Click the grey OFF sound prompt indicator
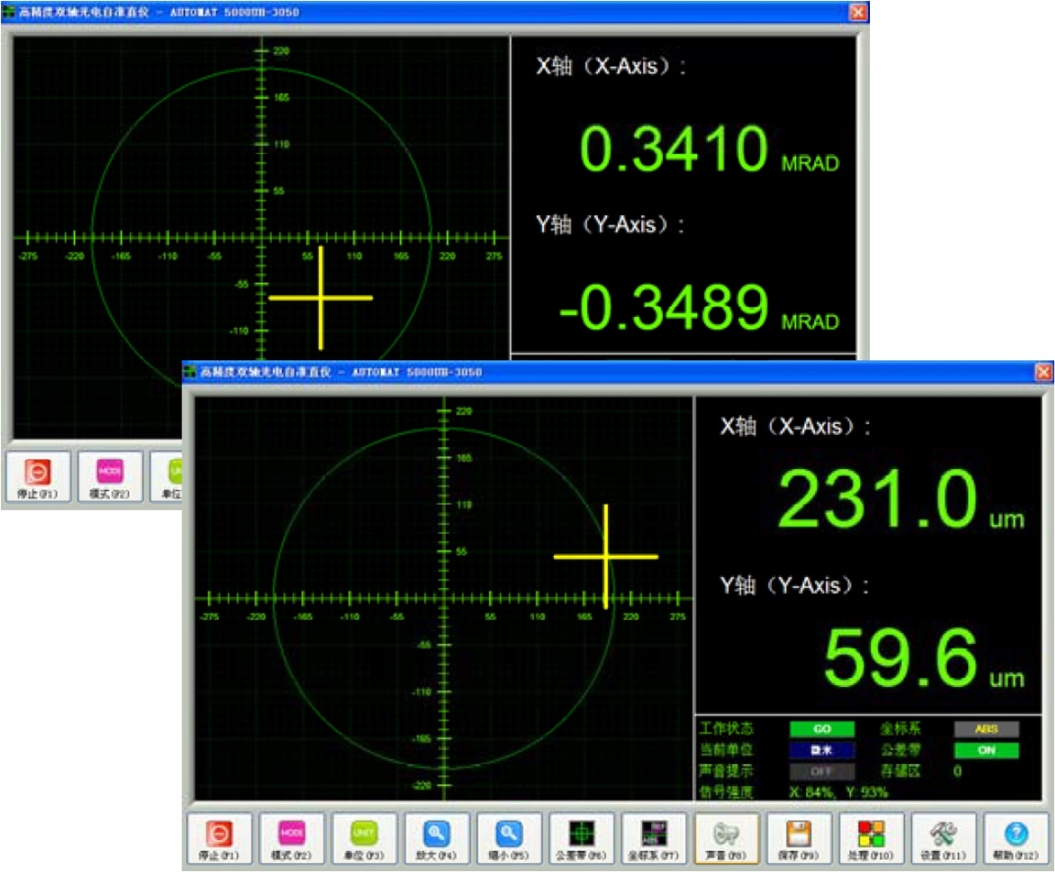1055x872 pixels. pos(821,771)
